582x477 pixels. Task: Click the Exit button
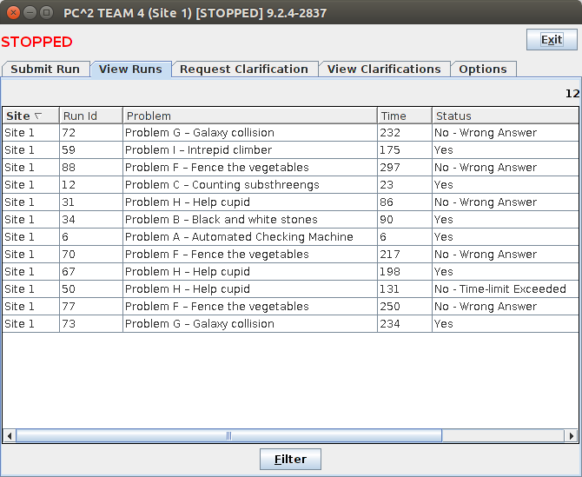pyautogui.click(x=551, y=40)
